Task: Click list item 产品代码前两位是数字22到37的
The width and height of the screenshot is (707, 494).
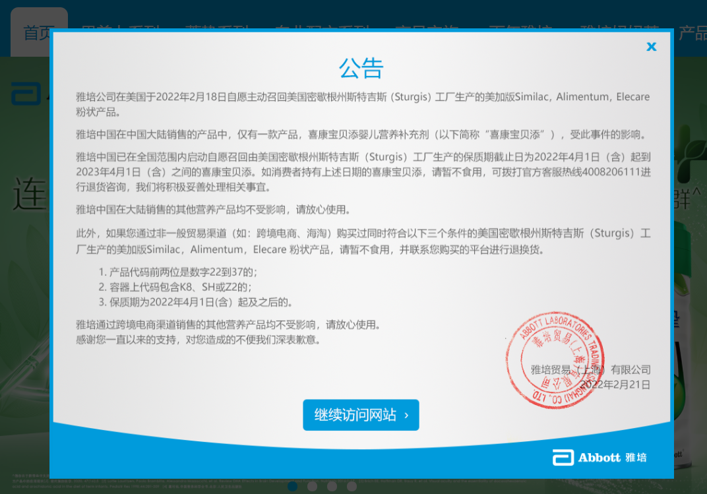Action: [178, 272]
